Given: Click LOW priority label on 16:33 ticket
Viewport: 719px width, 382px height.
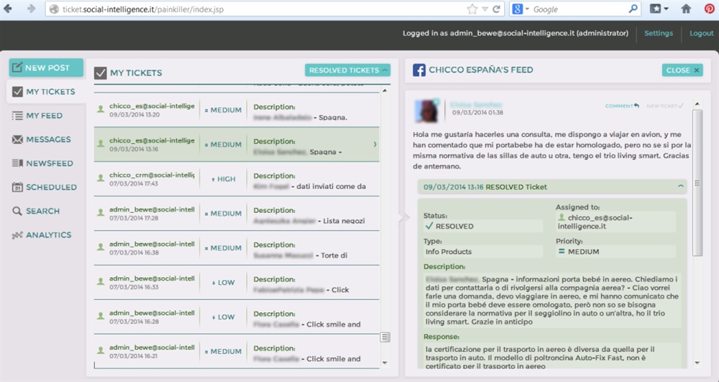Looking at the screenshot, I should [224, 283].
